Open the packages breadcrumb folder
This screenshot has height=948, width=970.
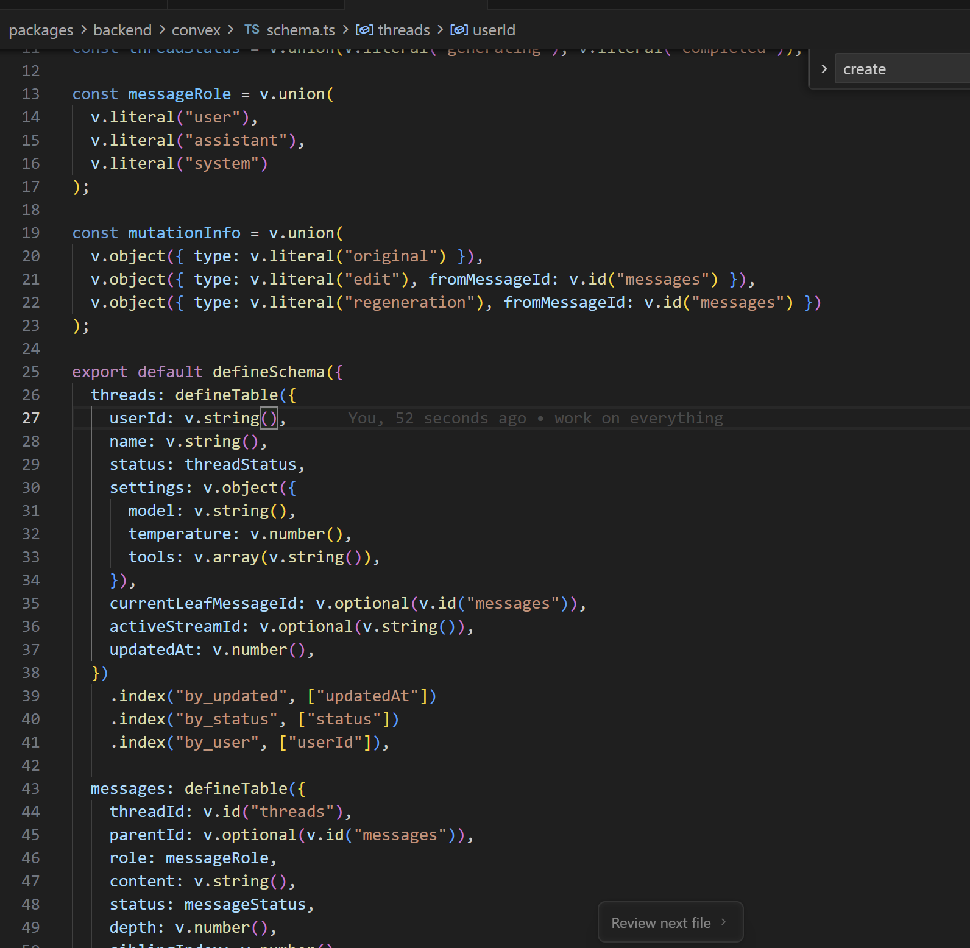pos(41,30)
